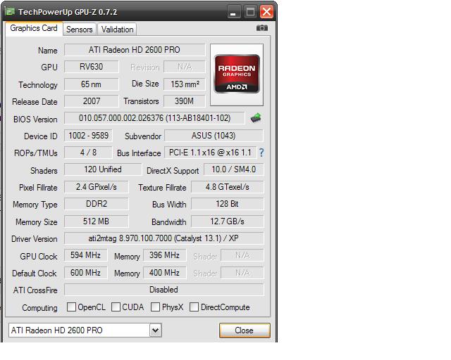
Task: Click the Pixel Fillrate label
Action: coord(38,188)
